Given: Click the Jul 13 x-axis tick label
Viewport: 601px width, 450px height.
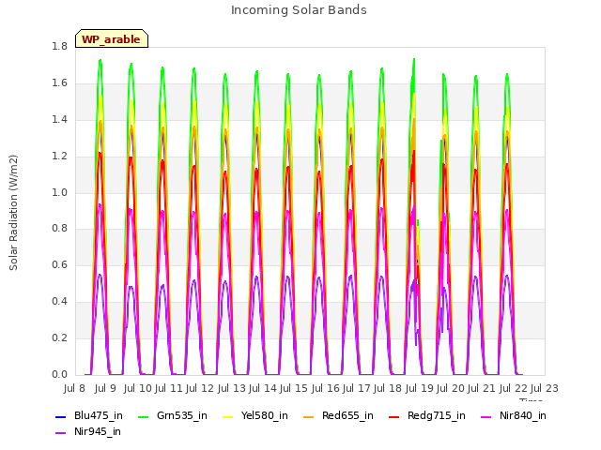Looking at the screenshot, I should 231,388.
